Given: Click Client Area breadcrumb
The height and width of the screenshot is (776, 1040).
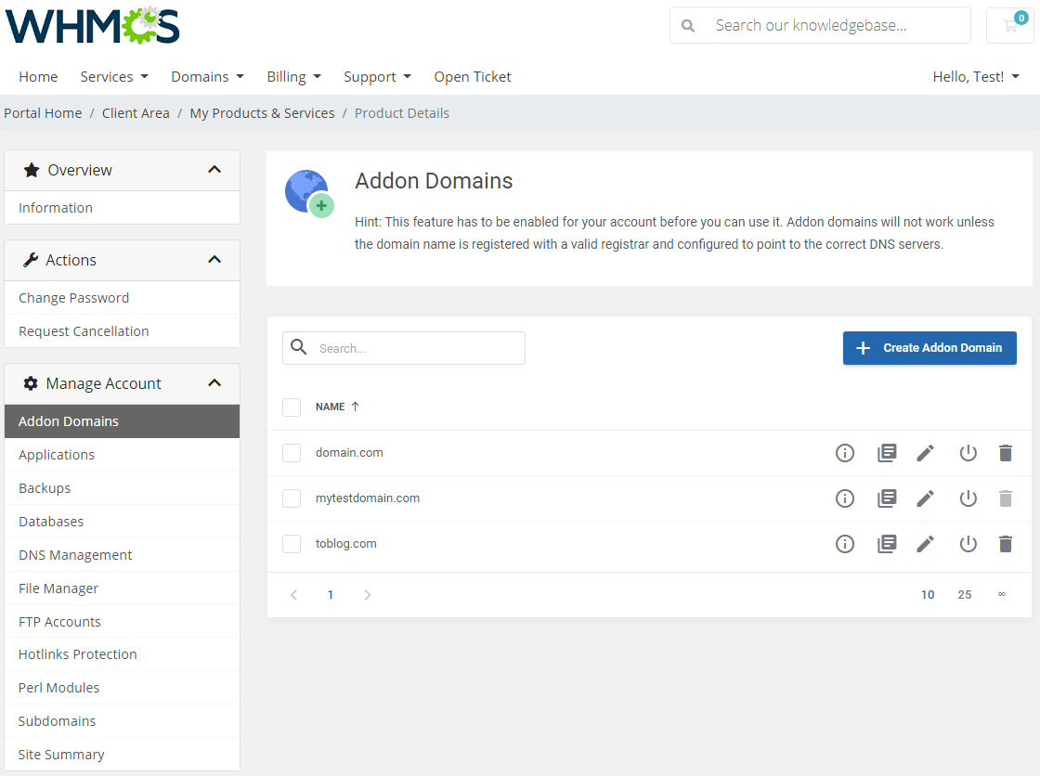Looking at the screenshot, I should [x=136, y=113].
